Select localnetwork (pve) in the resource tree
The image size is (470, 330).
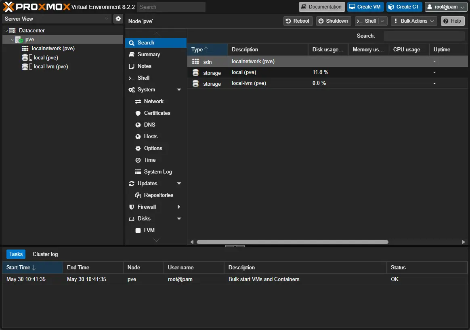(53, 49)
